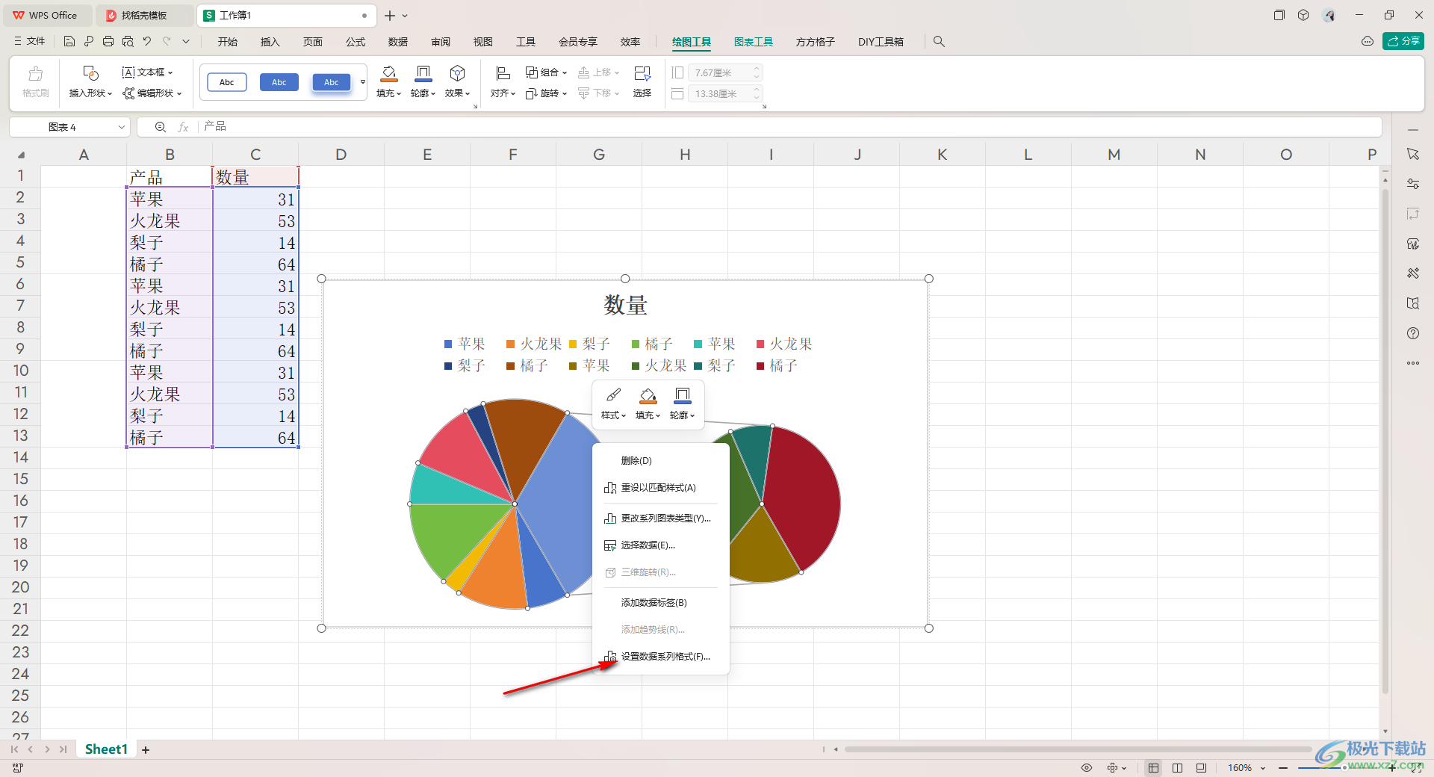Switch to Normal view in status bar
Viewport: 1434px width, 777px height.
tap(1154, 768)
